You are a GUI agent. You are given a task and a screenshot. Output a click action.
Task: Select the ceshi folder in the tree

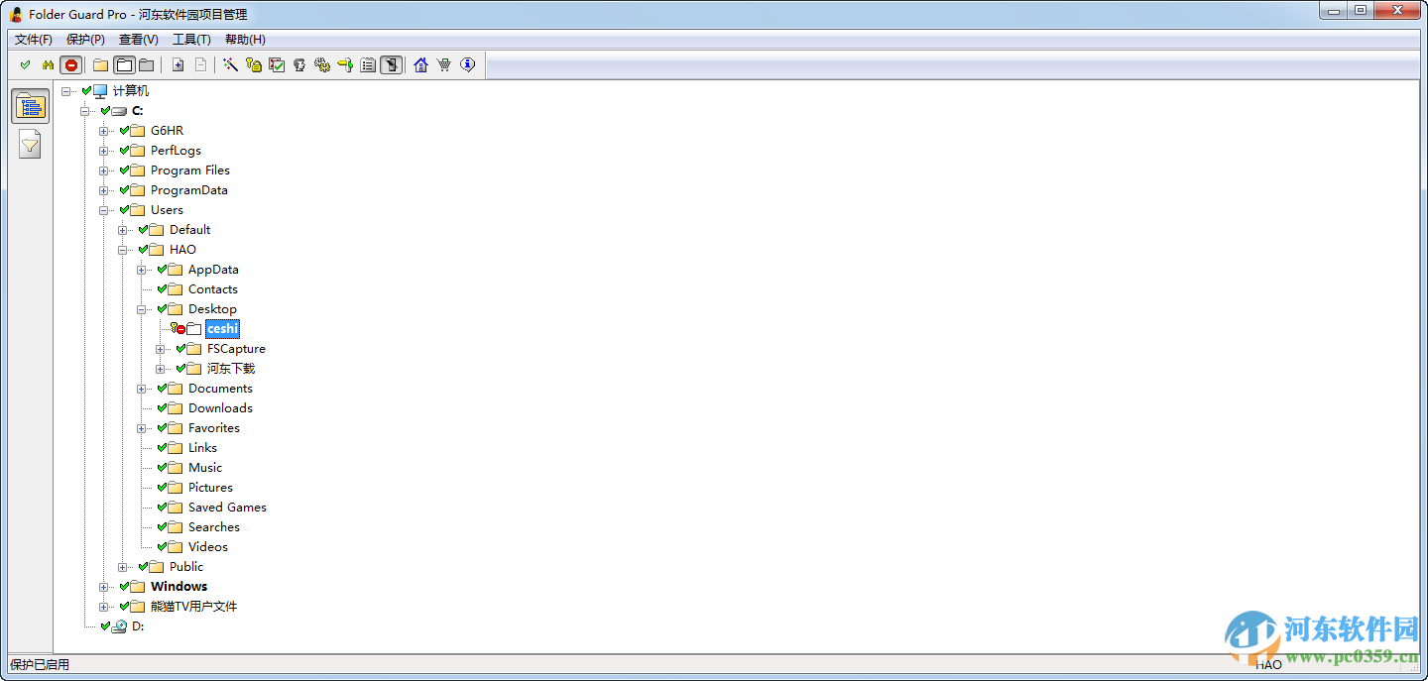pos(222,329)
